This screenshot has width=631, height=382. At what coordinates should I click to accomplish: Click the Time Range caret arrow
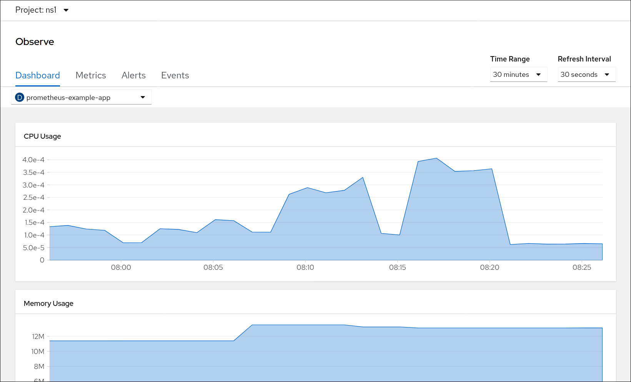539,75
